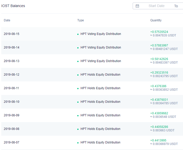Open the Start Date input field

tap(157, 6)
